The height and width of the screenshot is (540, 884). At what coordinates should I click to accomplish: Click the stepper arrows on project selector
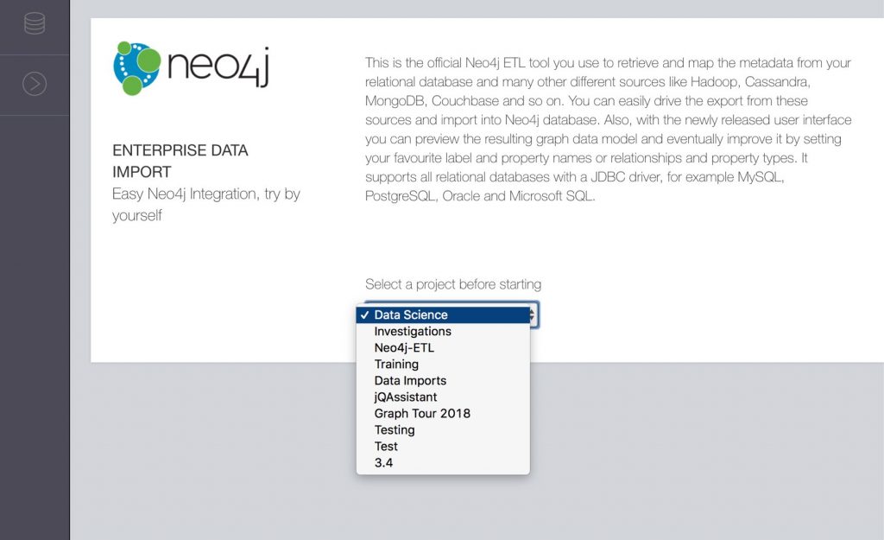click(533, 314)
